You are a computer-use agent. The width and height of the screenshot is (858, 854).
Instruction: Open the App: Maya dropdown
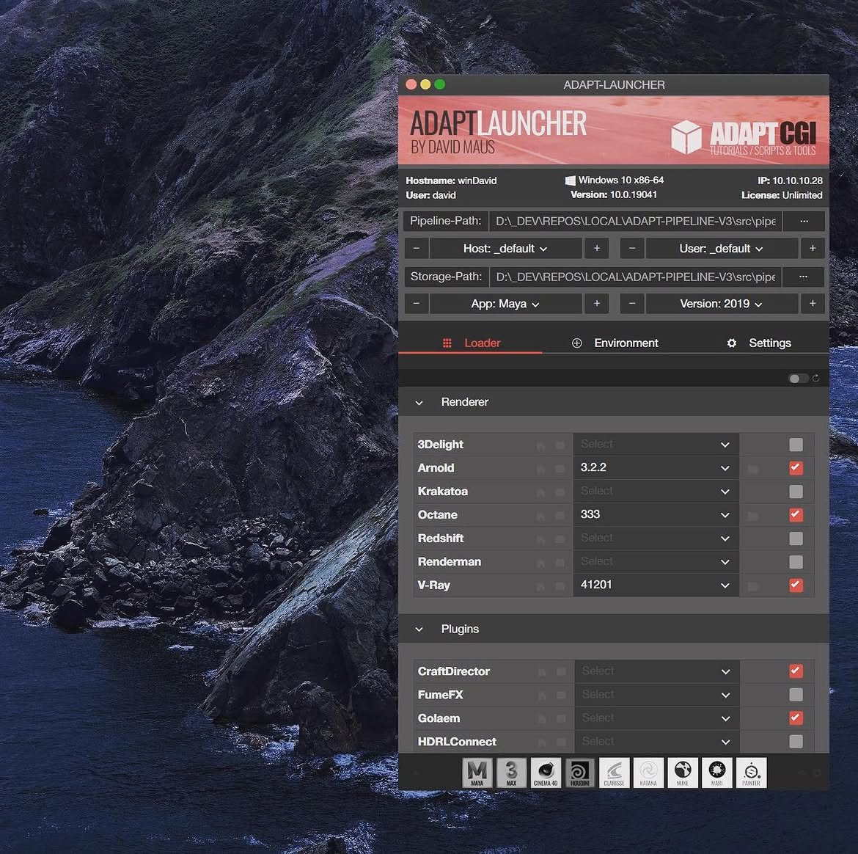pos(505,304)
